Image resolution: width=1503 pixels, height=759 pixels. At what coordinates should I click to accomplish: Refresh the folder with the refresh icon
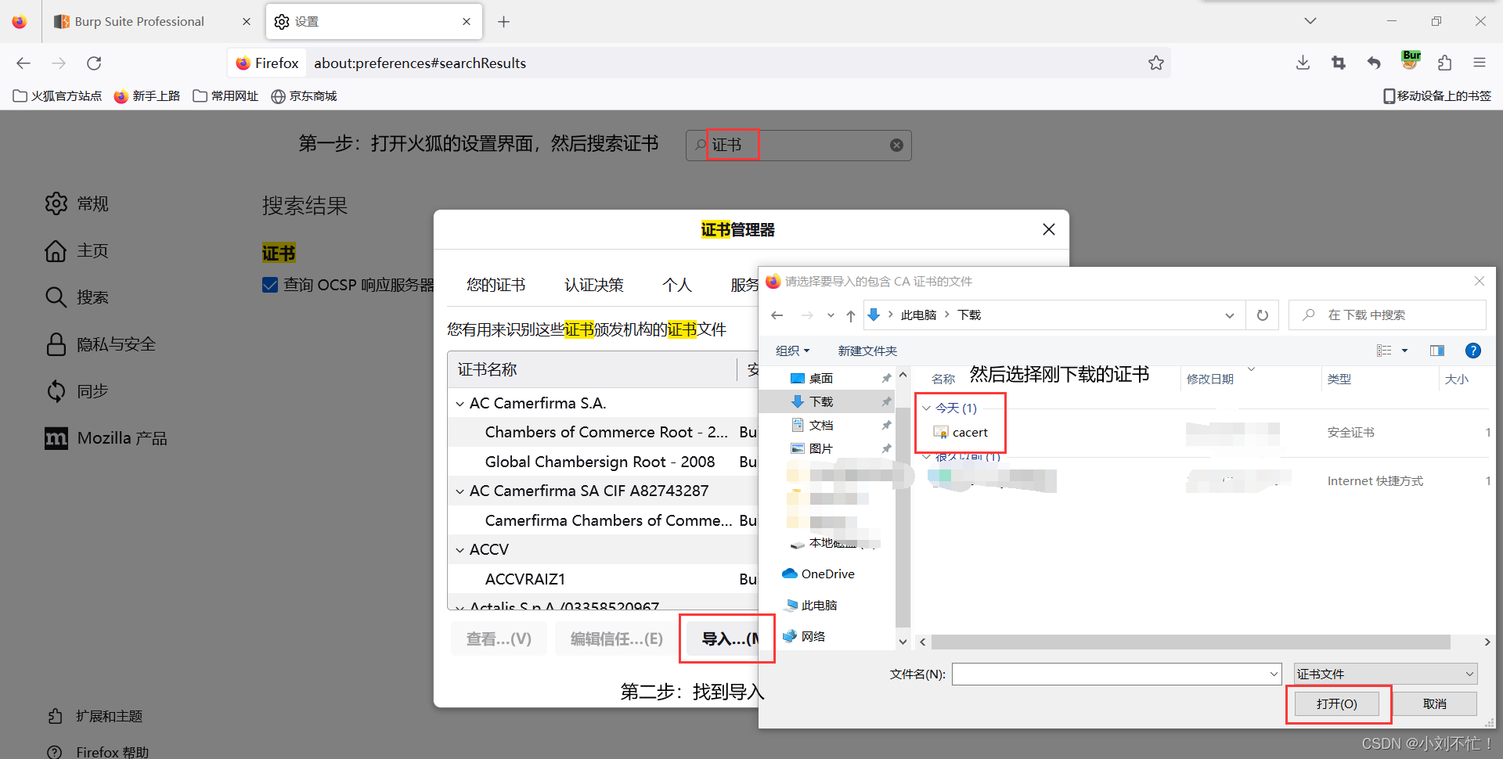[x=1262, y=315]
